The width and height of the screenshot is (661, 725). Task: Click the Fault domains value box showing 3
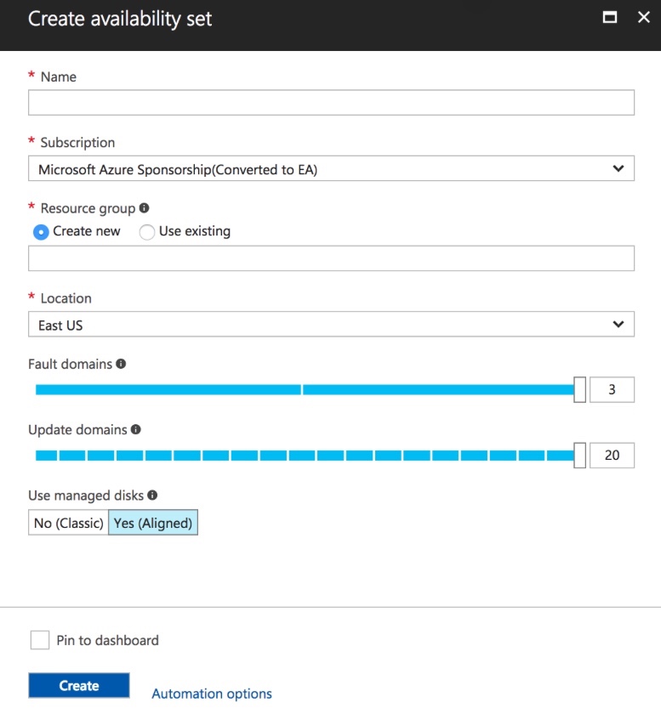tap(612, 389)
